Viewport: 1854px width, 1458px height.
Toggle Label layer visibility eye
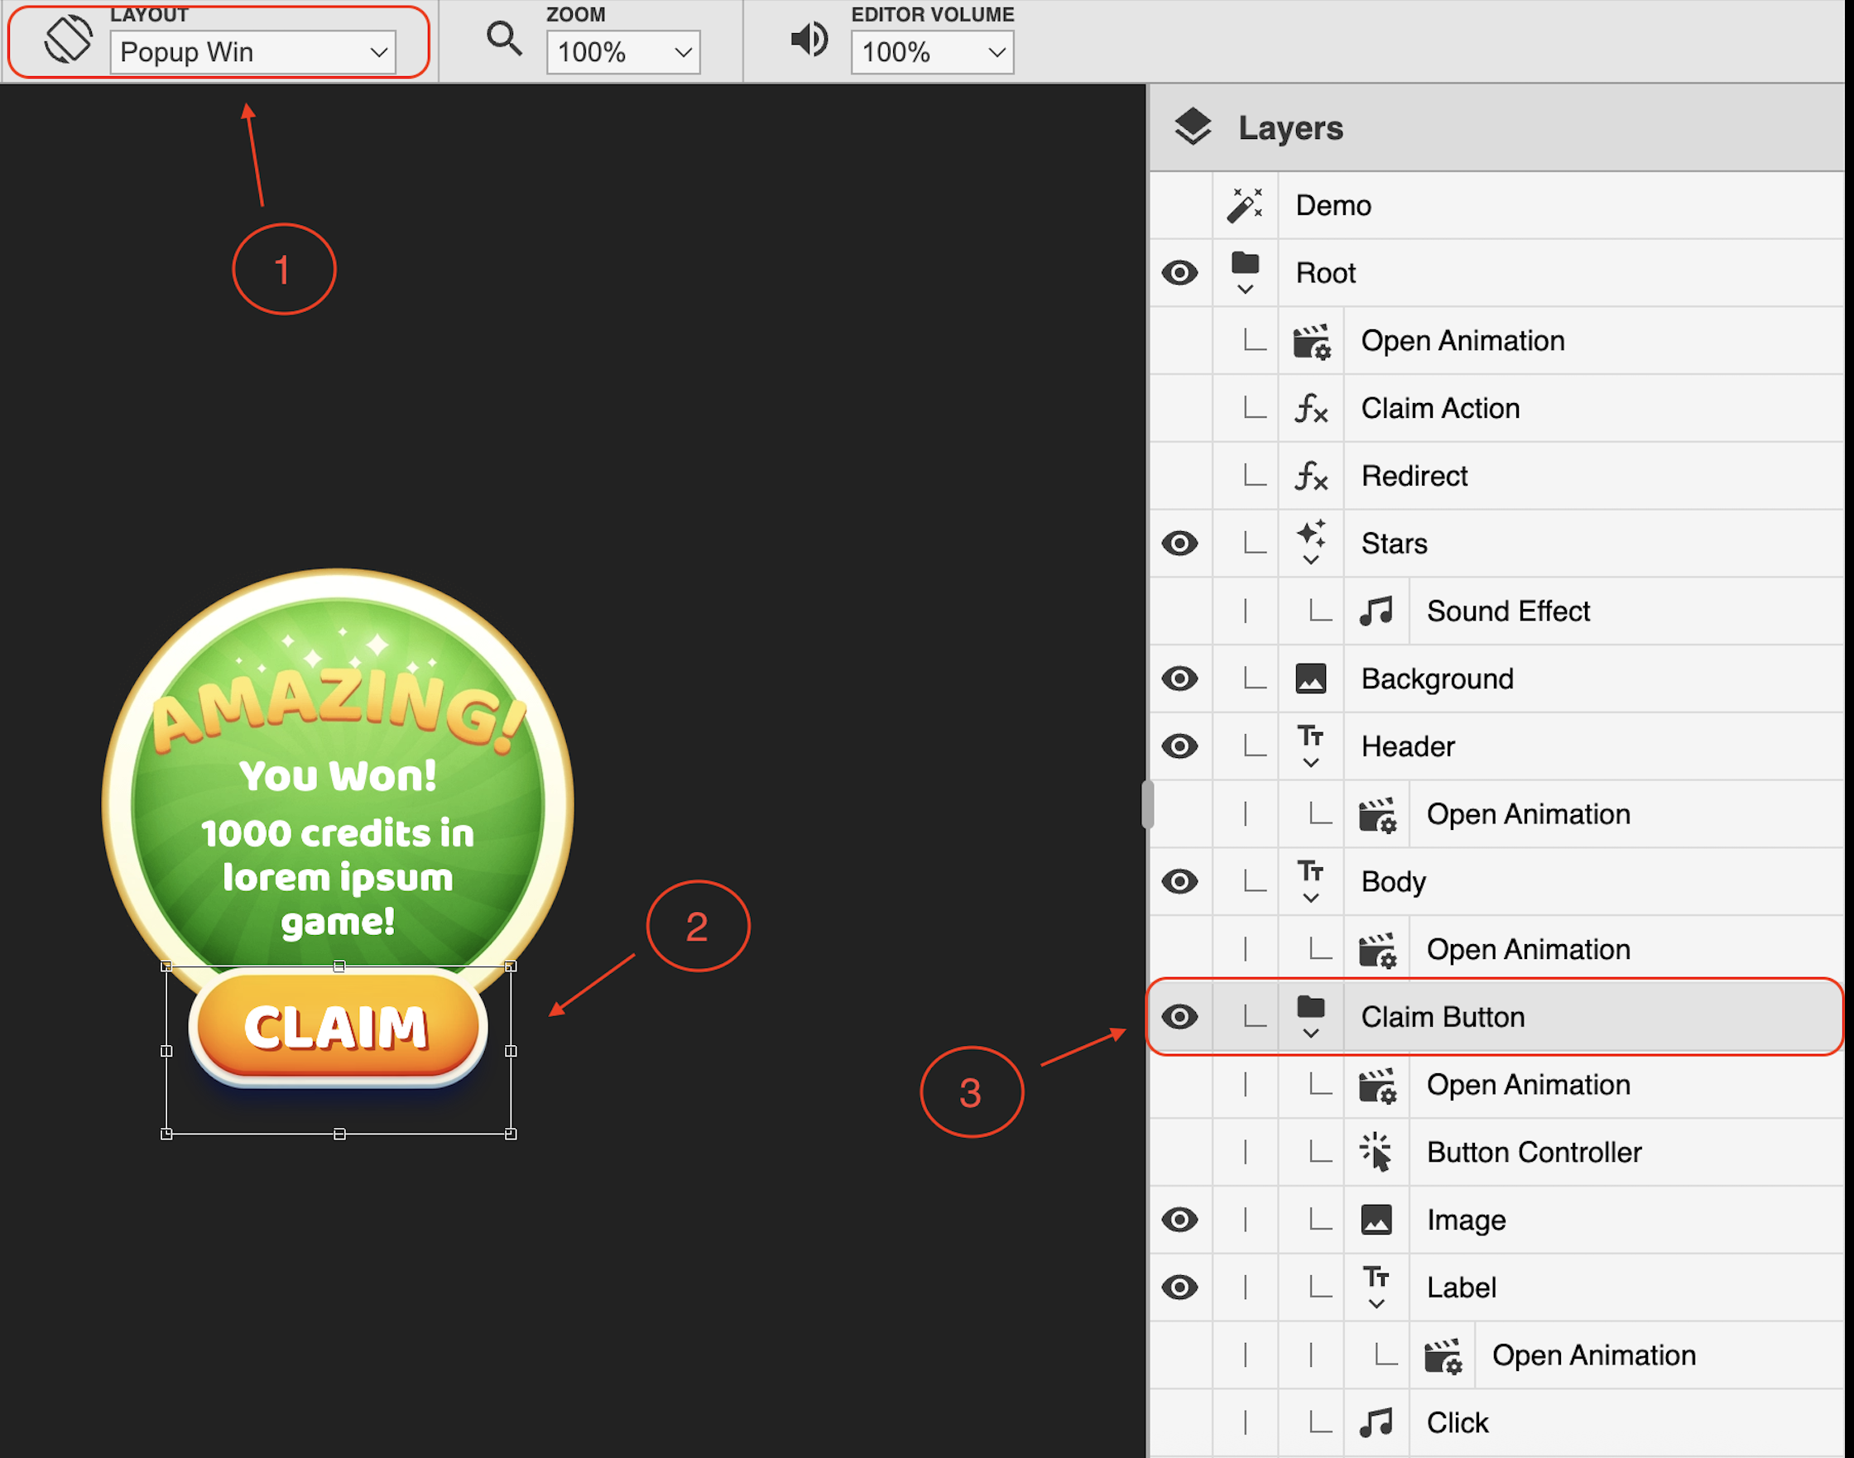click(1179, 1288)
